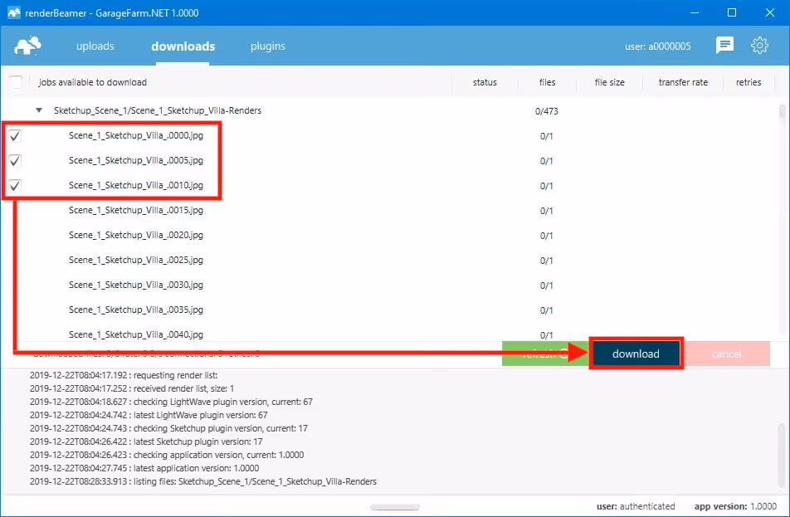The image size is (790, 517).
Task: Uncheck Scene_1_Sketchup_Villa_.0005.jpg checkbox
Action: pos(15,161)
